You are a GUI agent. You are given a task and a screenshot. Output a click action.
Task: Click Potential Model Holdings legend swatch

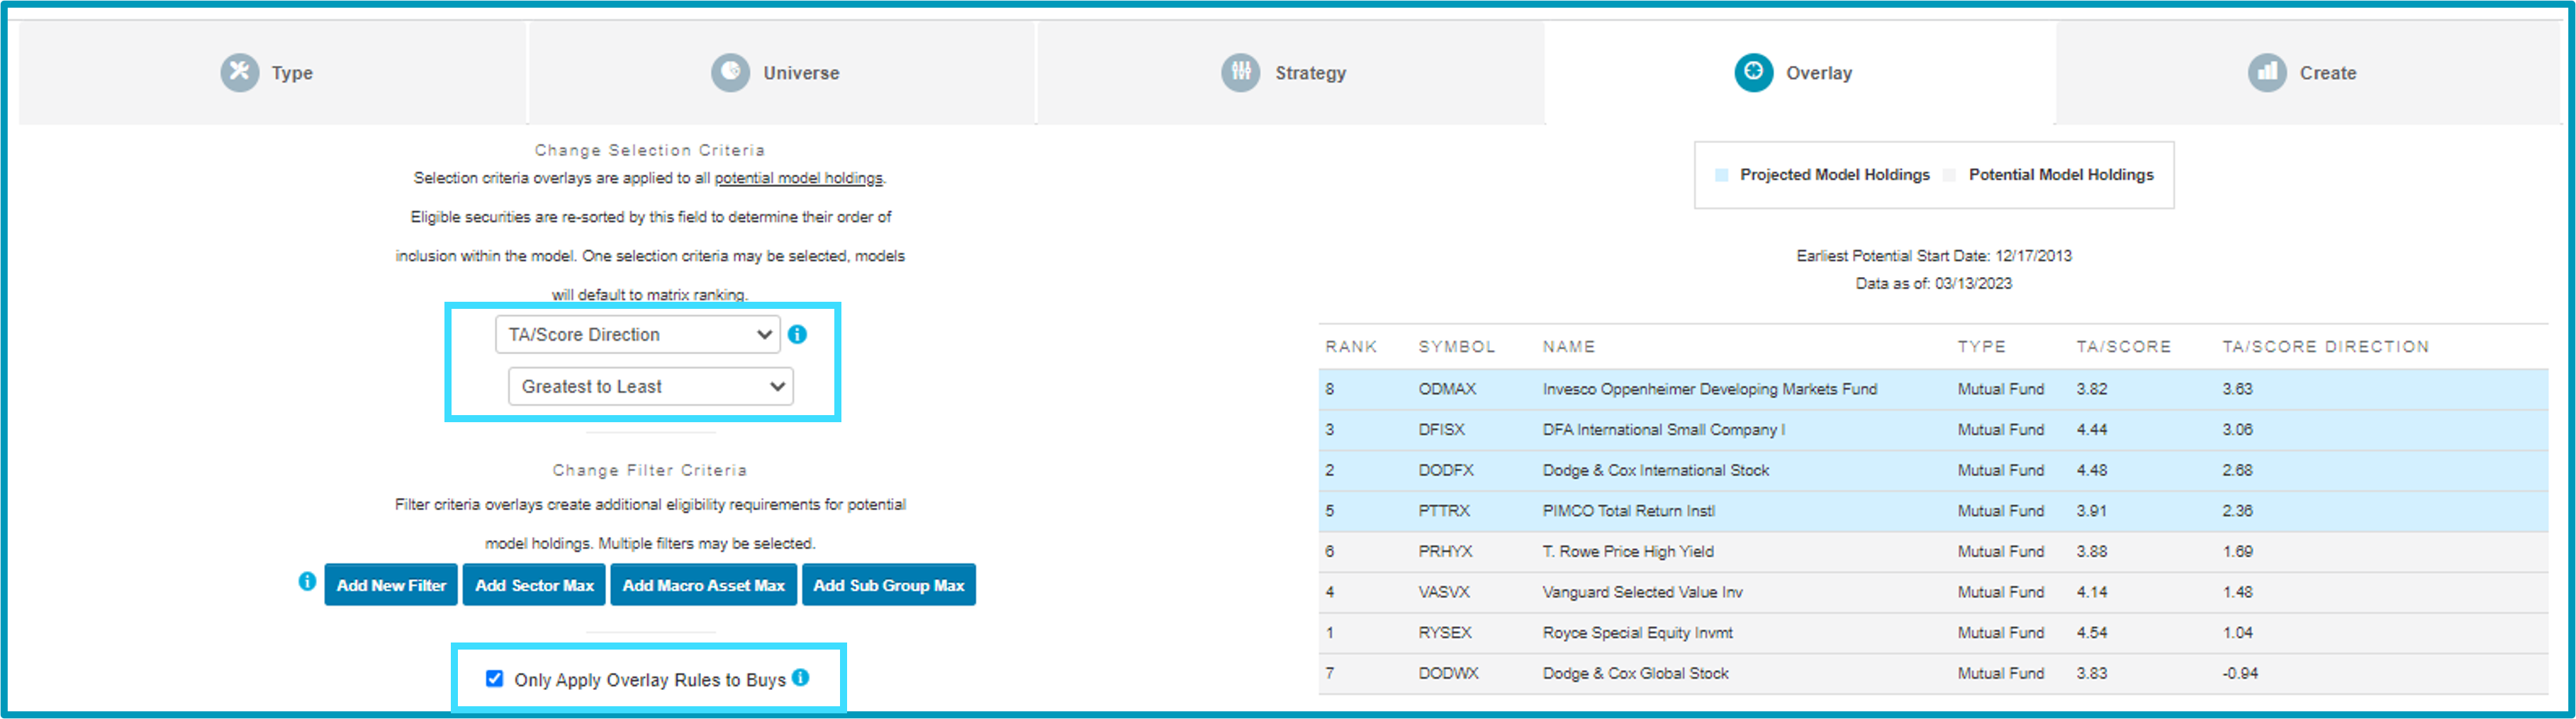(1950, 175)
